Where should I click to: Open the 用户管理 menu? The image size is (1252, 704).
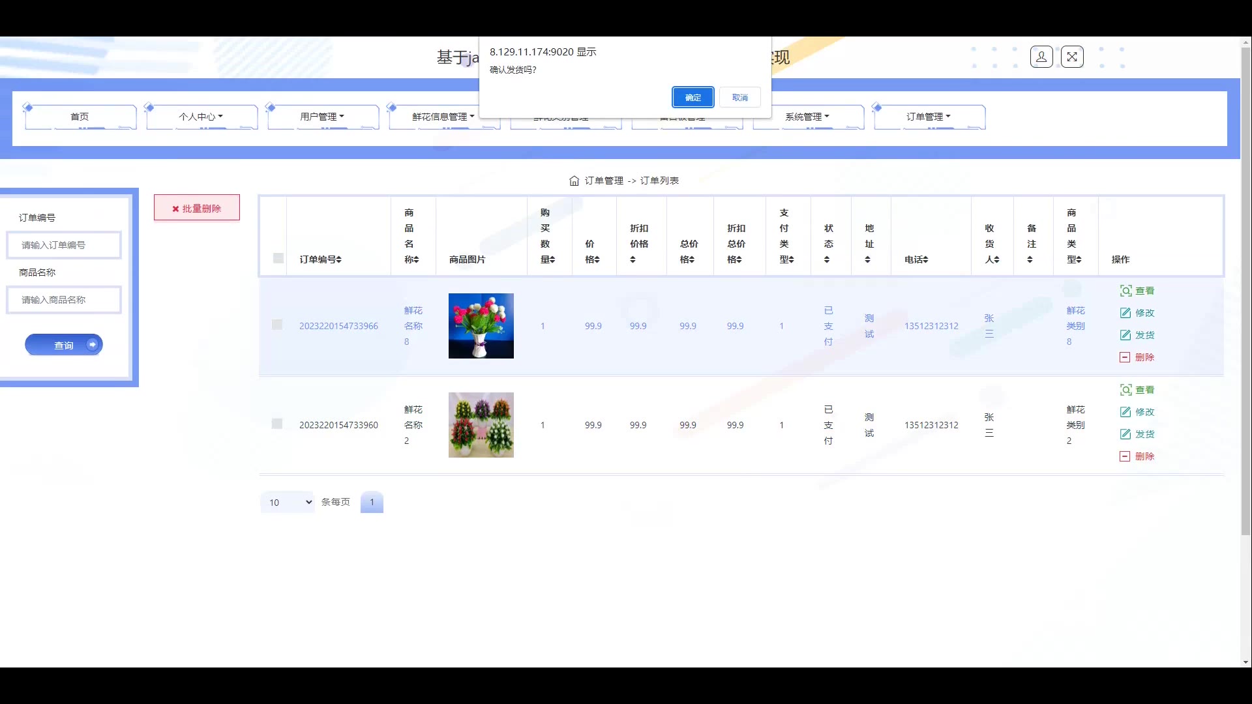[x=322, y=117]
